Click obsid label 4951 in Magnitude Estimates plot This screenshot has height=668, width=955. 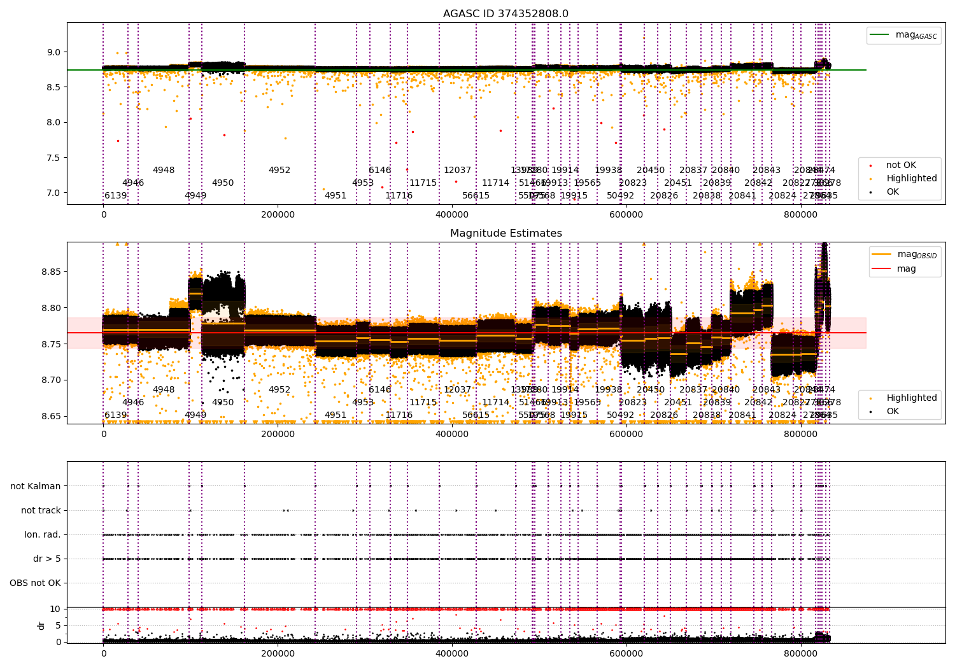[336, 415]
